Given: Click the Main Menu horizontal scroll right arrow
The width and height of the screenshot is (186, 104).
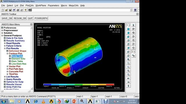Looking at the screenshot, I should (29, 91).
